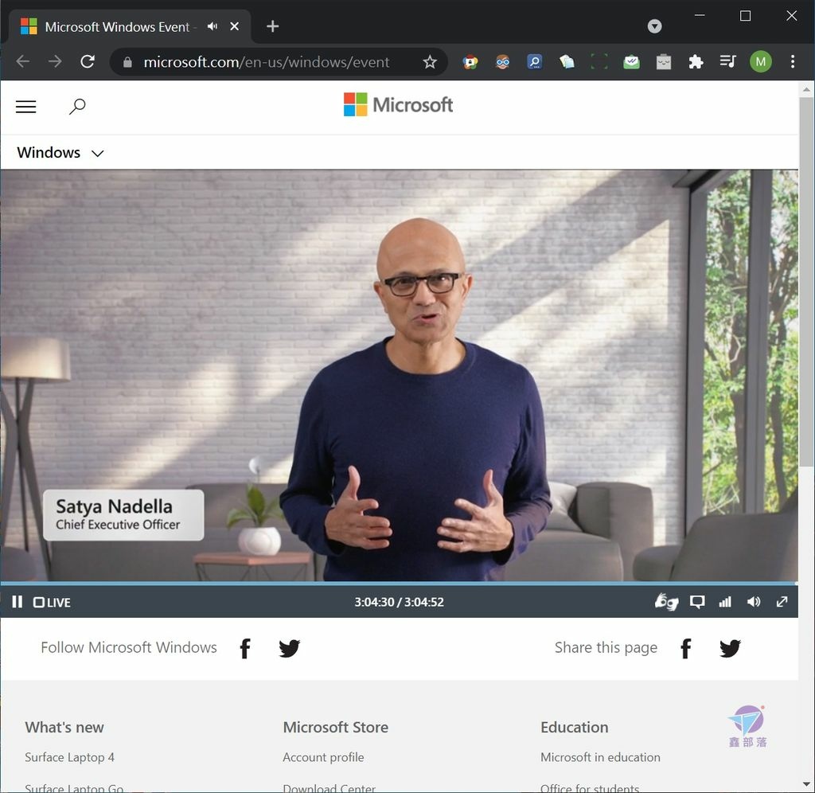Share this page on Twitter
Image resolution: width=815 pixels, height=793 pixels.
tap(730, 648)
